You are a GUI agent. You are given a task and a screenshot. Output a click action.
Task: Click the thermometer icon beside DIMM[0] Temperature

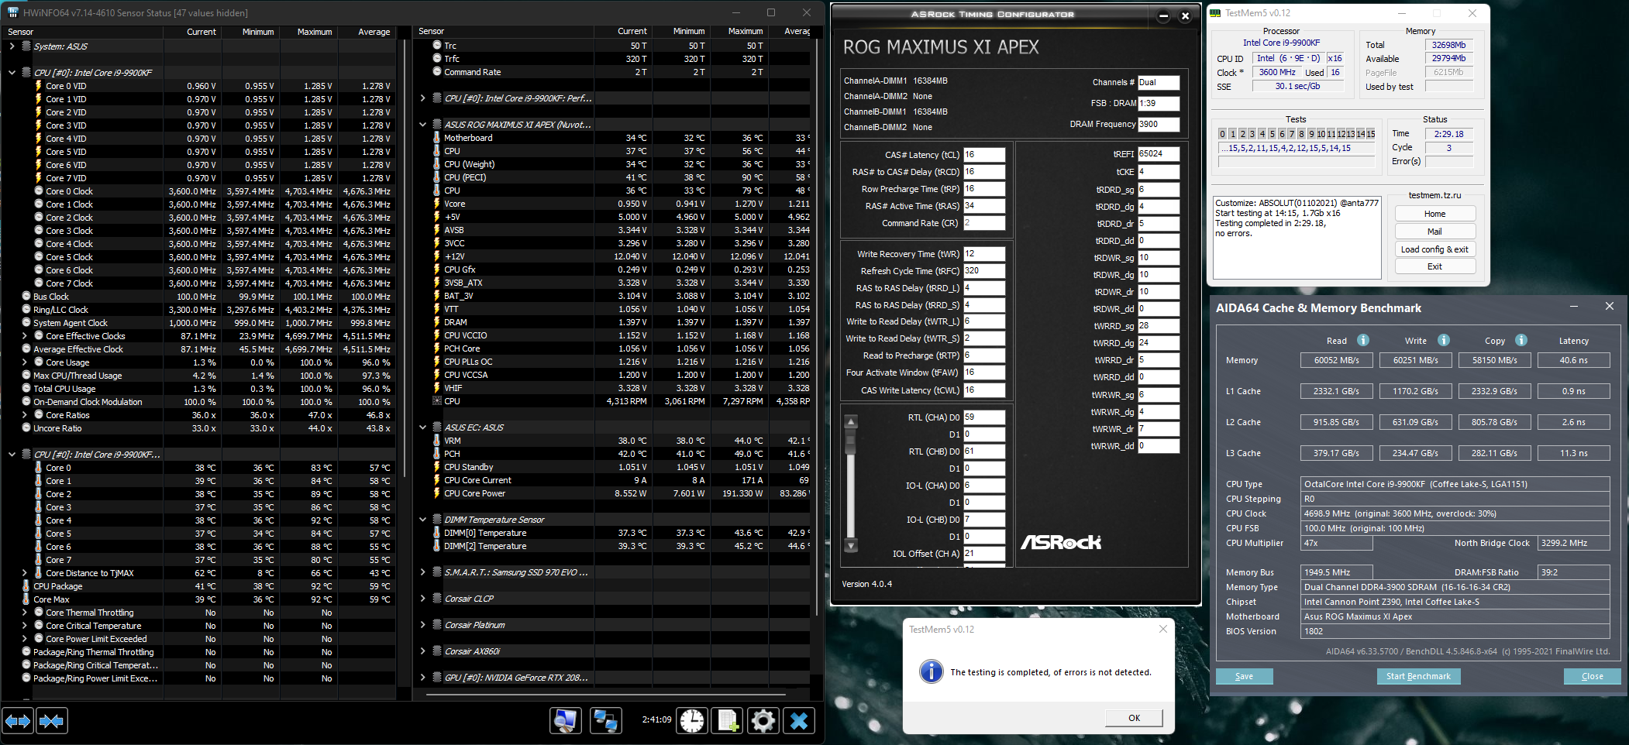click(437, 533)
